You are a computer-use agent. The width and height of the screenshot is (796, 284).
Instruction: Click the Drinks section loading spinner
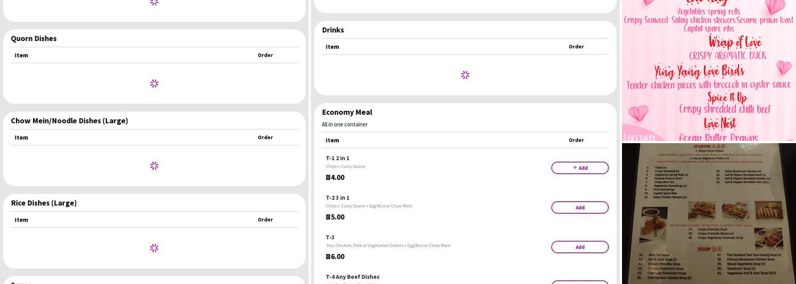point(465,75)
